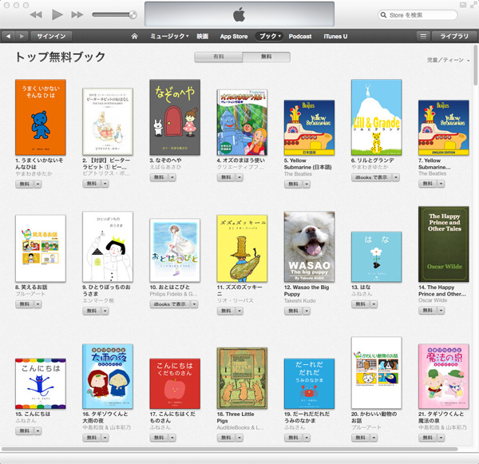Image resolution: width=479 pixels, height=464 pixels.
Task: Open the なぞのへや book cover
Action: [175, 117]
